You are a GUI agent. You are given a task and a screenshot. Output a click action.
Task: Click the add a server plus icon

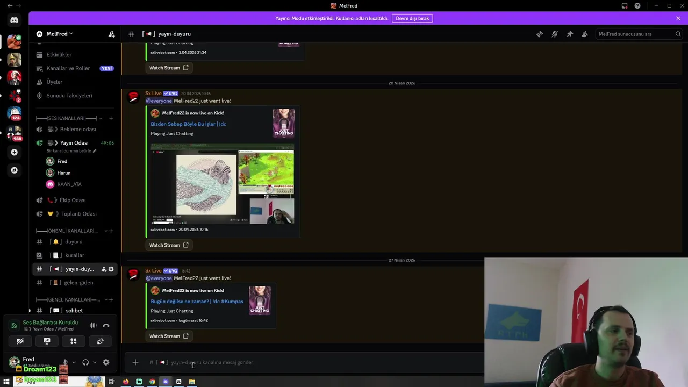pos(14,152)
